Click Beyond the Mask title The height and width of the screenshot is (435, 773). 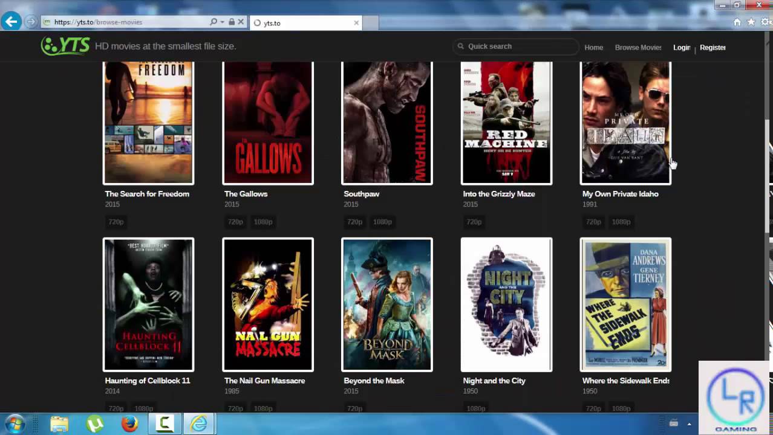click(x=374, y=381)
